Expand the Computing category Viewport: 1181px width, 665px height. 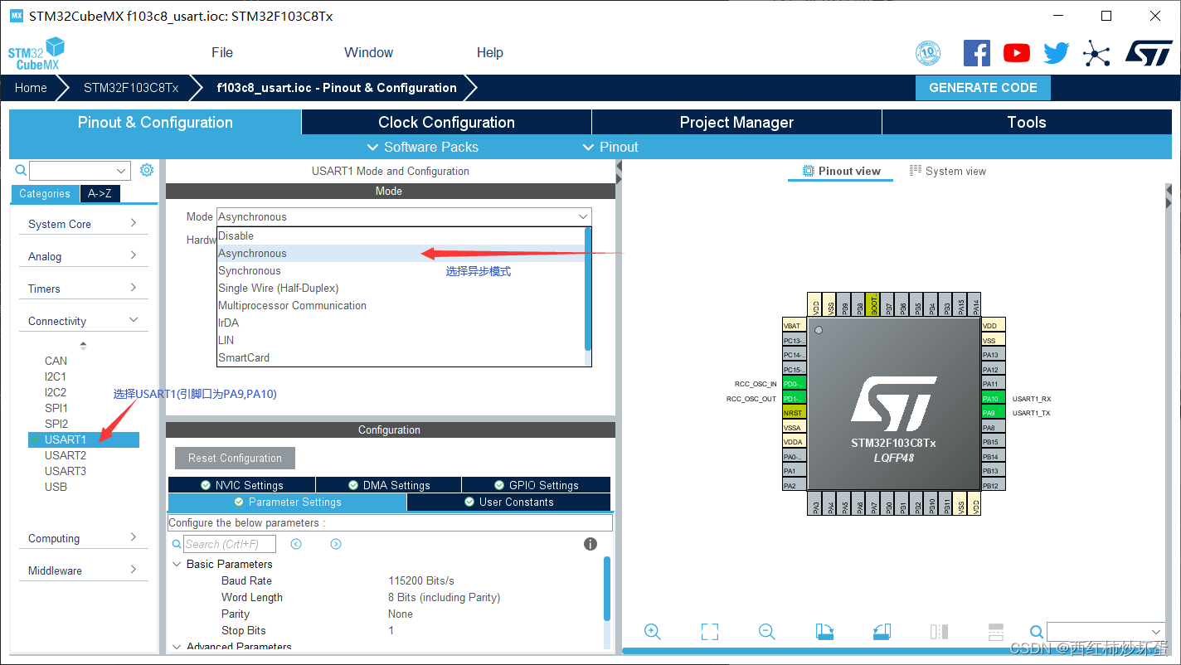[x=83, y=538]
